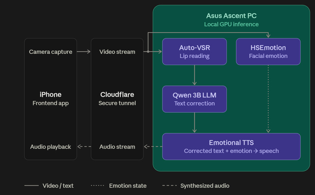Click the Auto-VSR Lip reading box
This screenshot has height=195, width=315.
[195, 51]
